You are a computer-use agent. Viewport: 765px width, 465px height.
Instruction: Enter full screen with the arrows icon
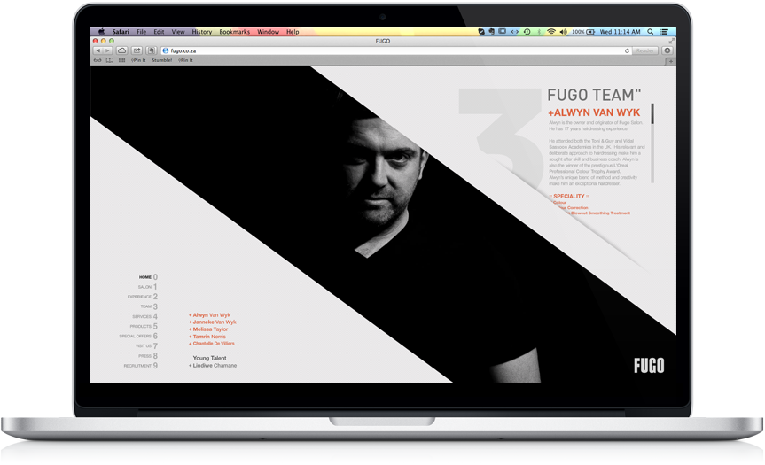(671, 41)
